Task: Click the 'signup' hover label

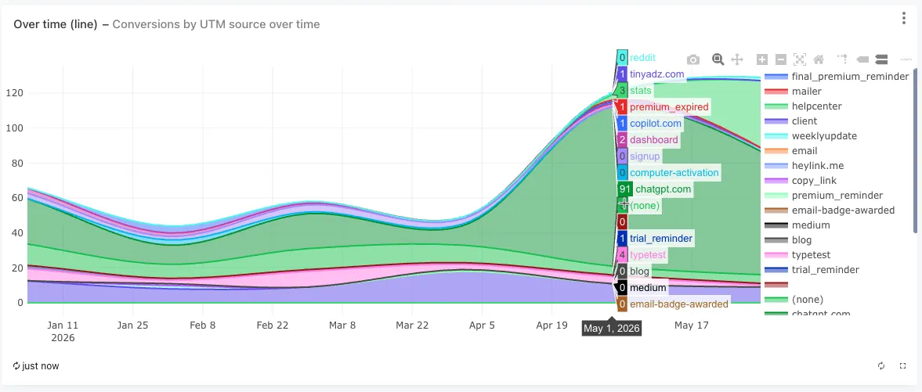Action: (x=639, y=156)
